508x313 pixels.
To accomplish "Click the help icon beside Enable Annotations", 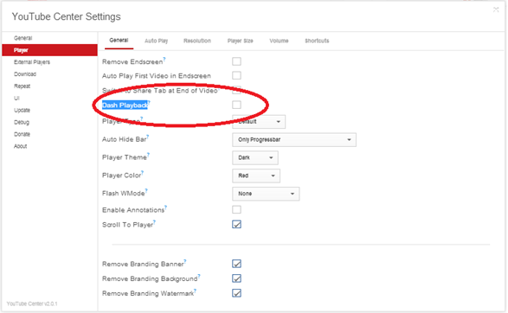I will click(165, 208).
